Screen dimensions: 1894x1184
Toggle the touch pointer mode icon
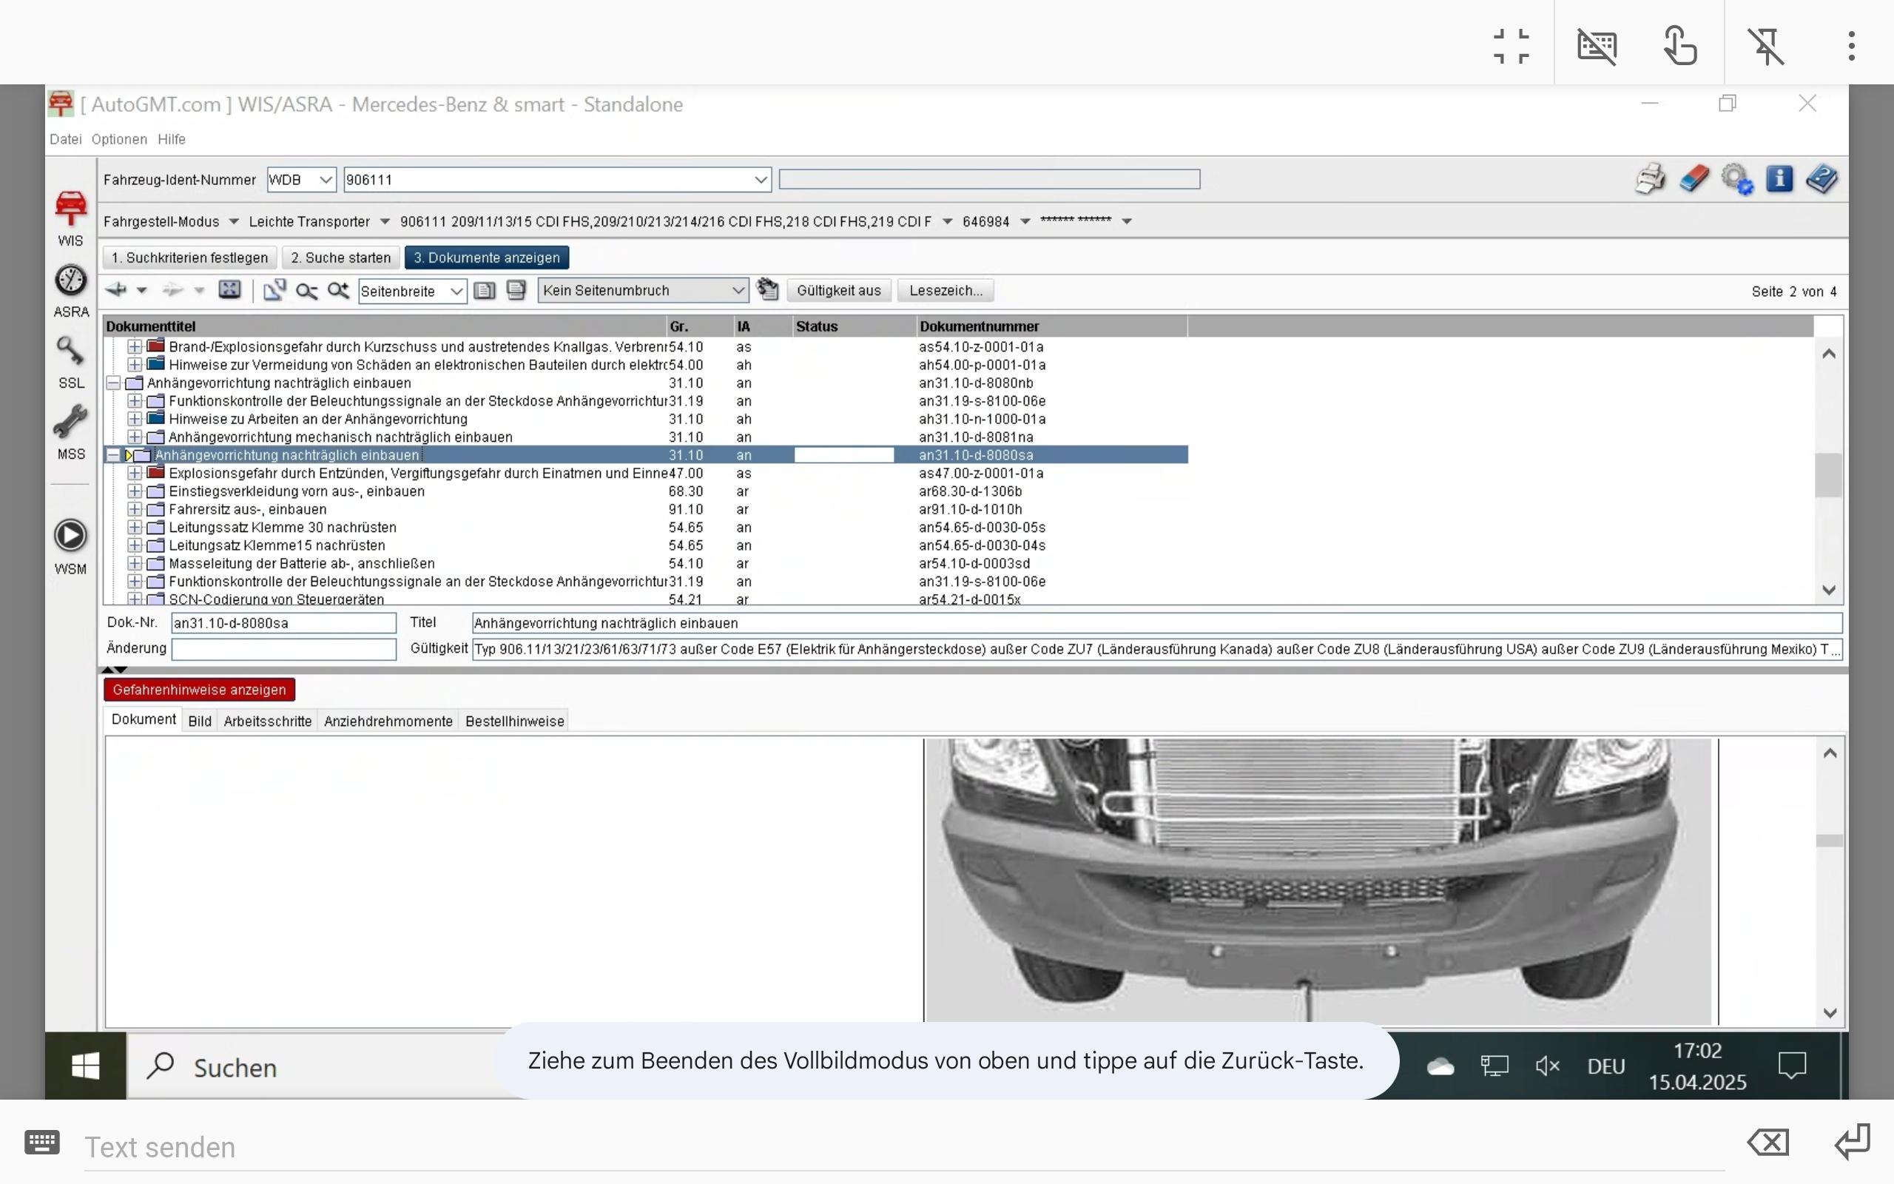coord(1681,45)
